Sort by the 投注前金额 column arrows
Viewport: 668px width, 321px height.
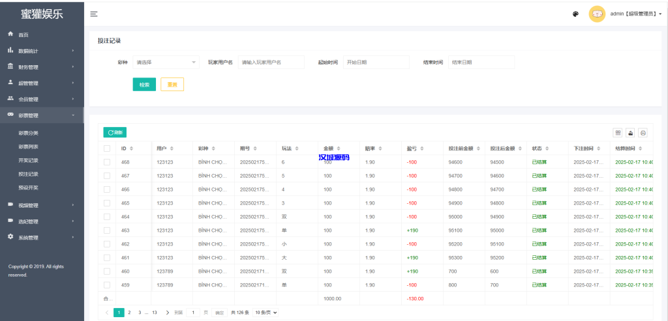(478, 148)
